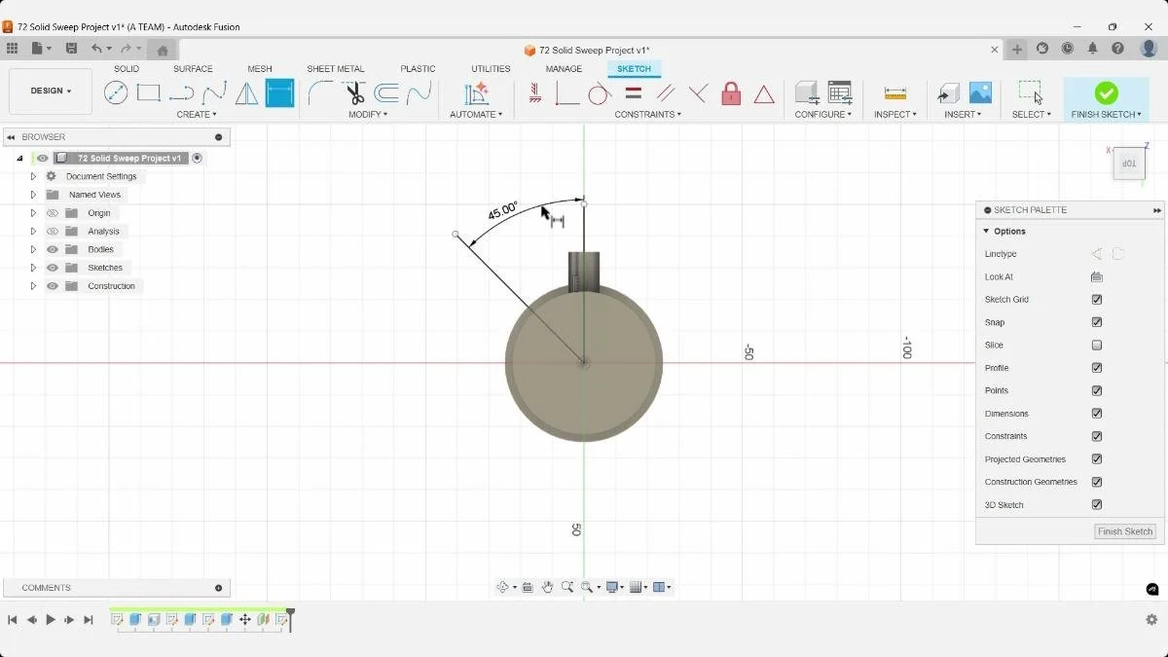
Task: Expand the Construction folder
Action: (x=33, y=286)
